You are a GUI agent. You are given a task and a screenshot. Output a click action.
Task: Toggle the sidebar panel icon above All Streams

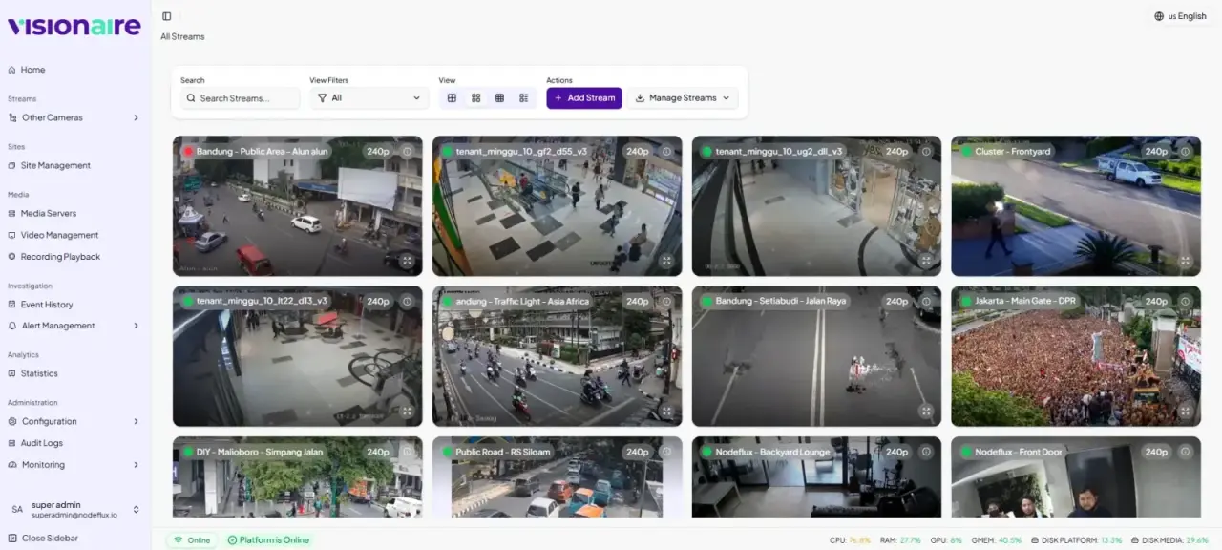point(167,16)
